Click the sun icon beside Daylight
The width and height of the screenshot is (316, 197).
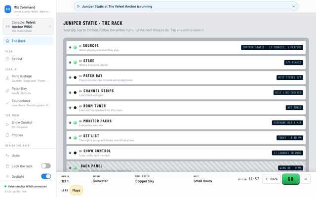click(x=7, y=176)
